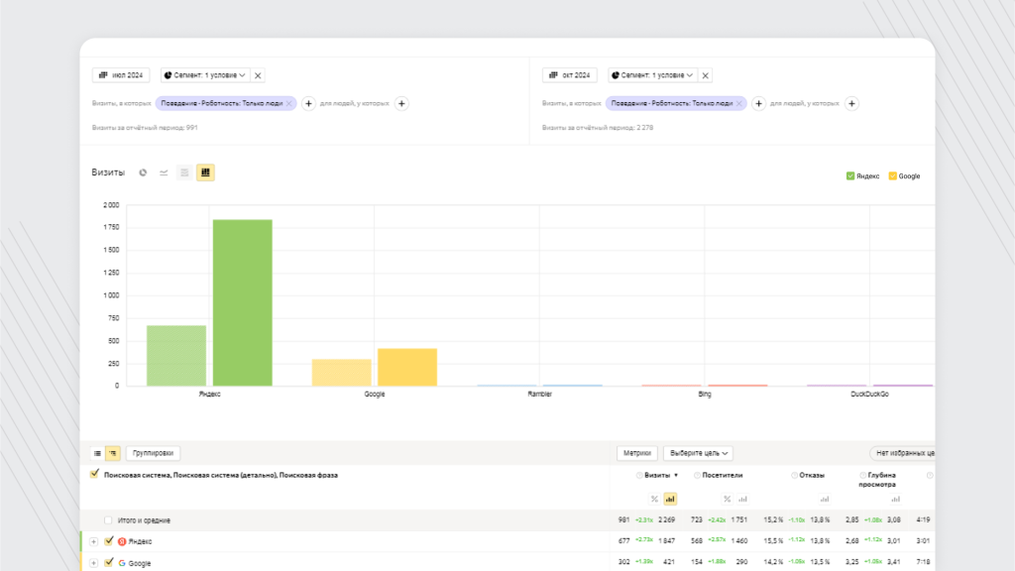Switch the Визиты chart to pie view
Image resolution: width=1015 pixels, height=571 pixels.
(x=143, y=172)
